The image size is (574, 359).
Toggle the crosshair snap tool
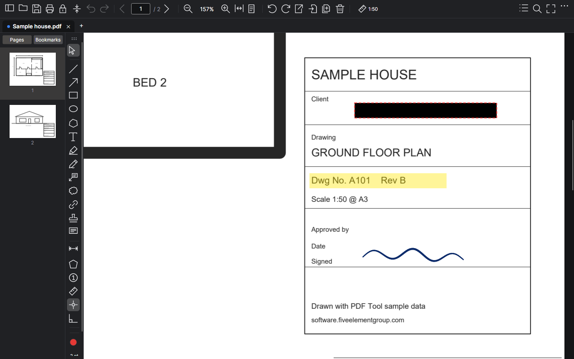coord(73,305)
